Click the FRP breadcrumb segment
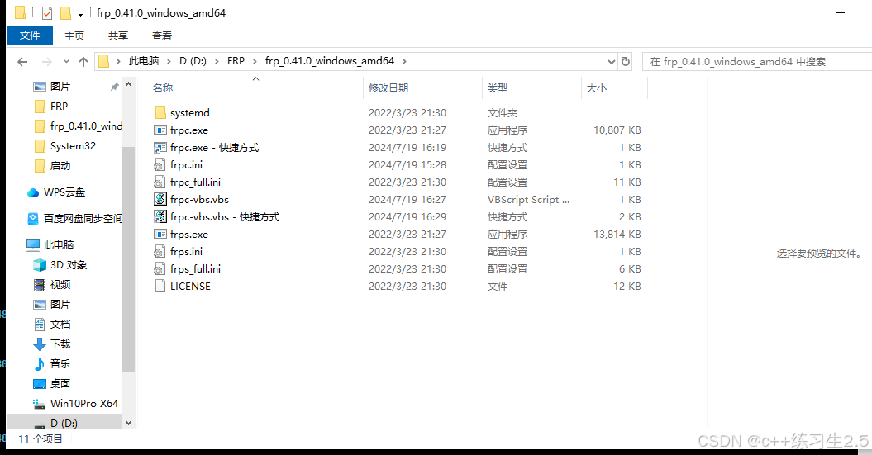The width and height of the screenshot is (872, 455). (236, 61)
